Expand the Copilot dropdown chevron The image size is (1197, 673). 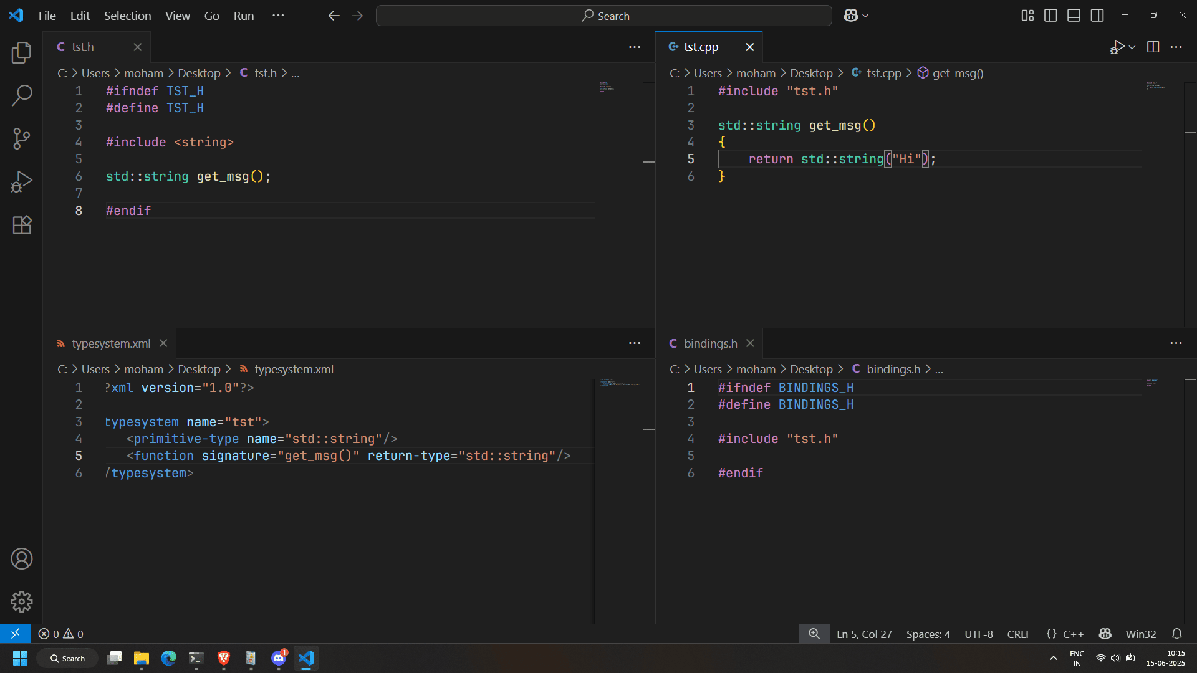coord(865,16)
